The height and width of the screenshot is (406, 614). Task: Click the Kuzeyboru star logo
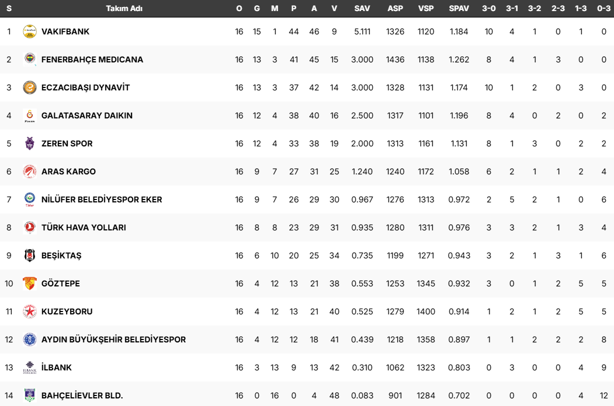(30, 311)
